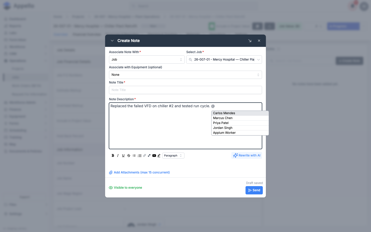Expand the Associate with Equipment dropdown
This screenshot has height=232, width=371.
[185, 75]
